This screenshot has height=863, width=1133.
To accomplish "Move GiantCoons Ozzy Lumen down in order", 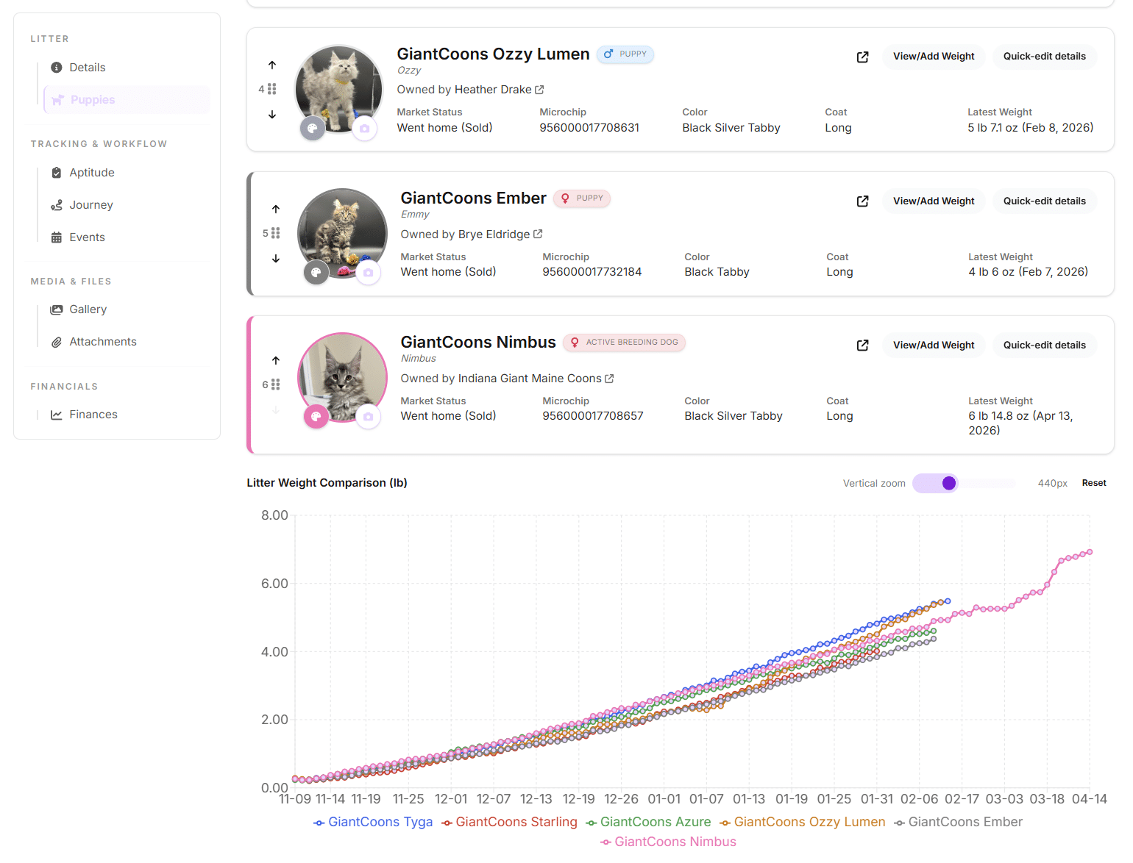I will [272, 115].
